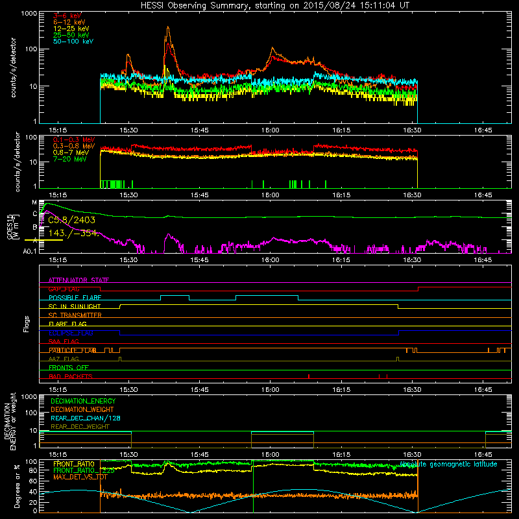Click the GOES15 W m-2 axis title
519x519 pixels.
(x=13, y=226)
